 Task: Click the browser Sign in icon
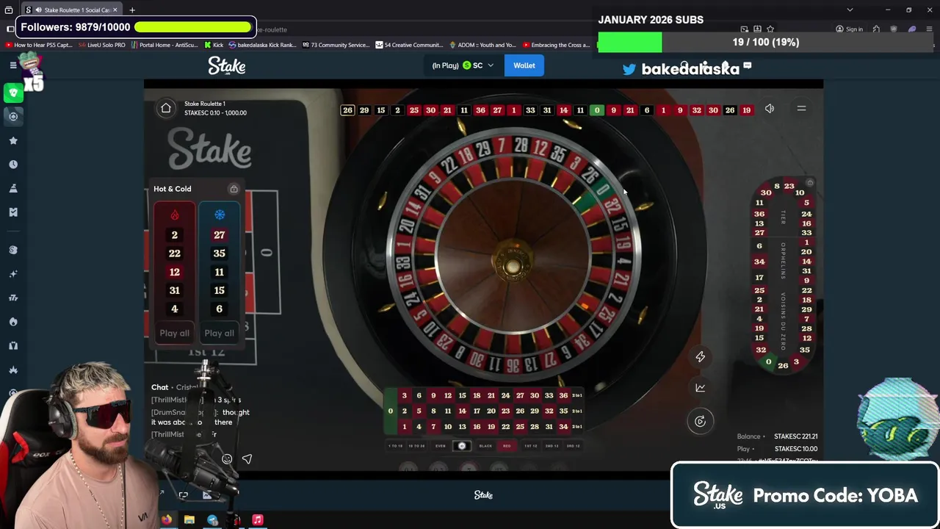pyautogui.click(x=850, y=29)
